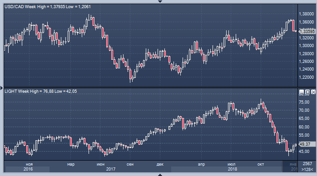
Task: Click the 'июн' month label on time axis
Action: click(x=100, y=164)
